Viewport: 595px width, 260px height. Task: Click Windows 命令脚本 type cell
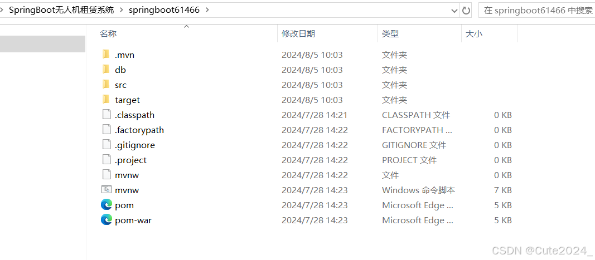419,190
